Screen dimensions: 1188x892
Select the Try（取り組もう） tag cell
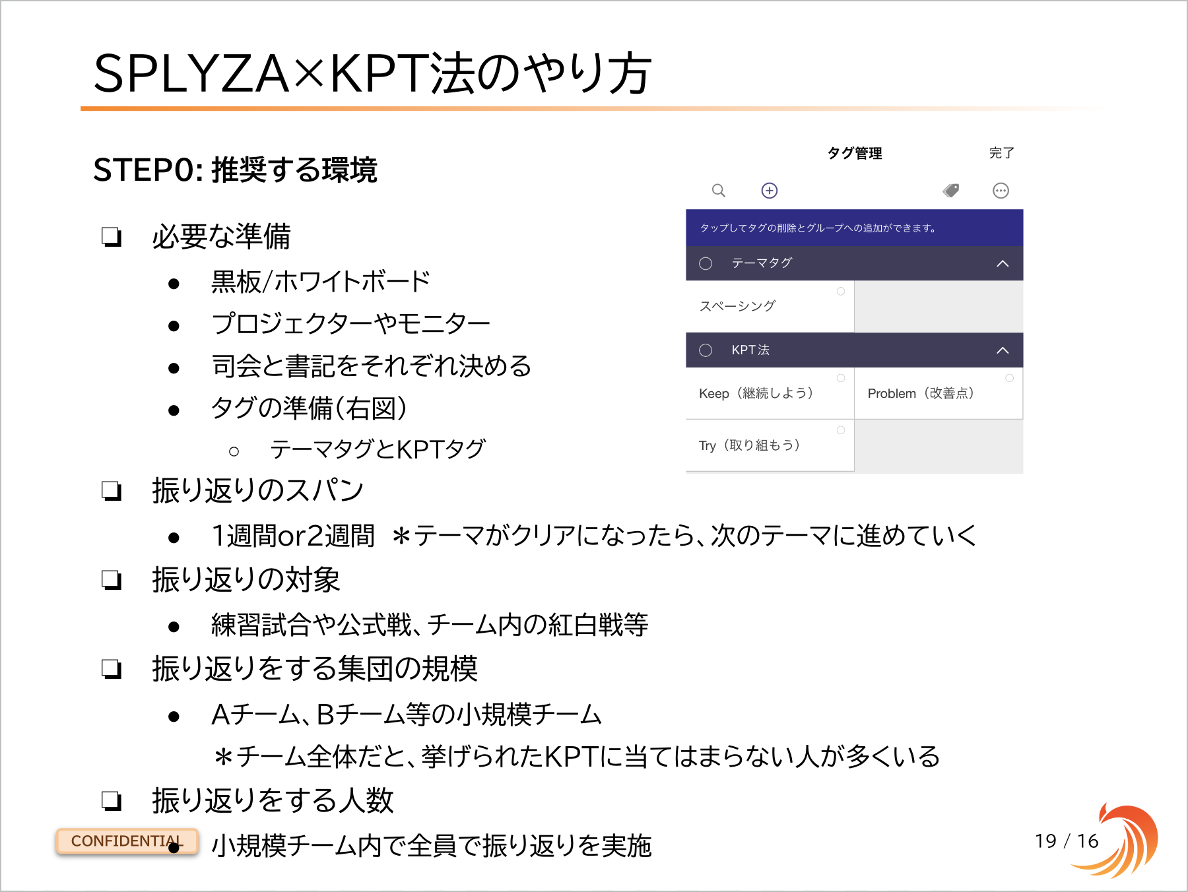click(x=770, y=445)
